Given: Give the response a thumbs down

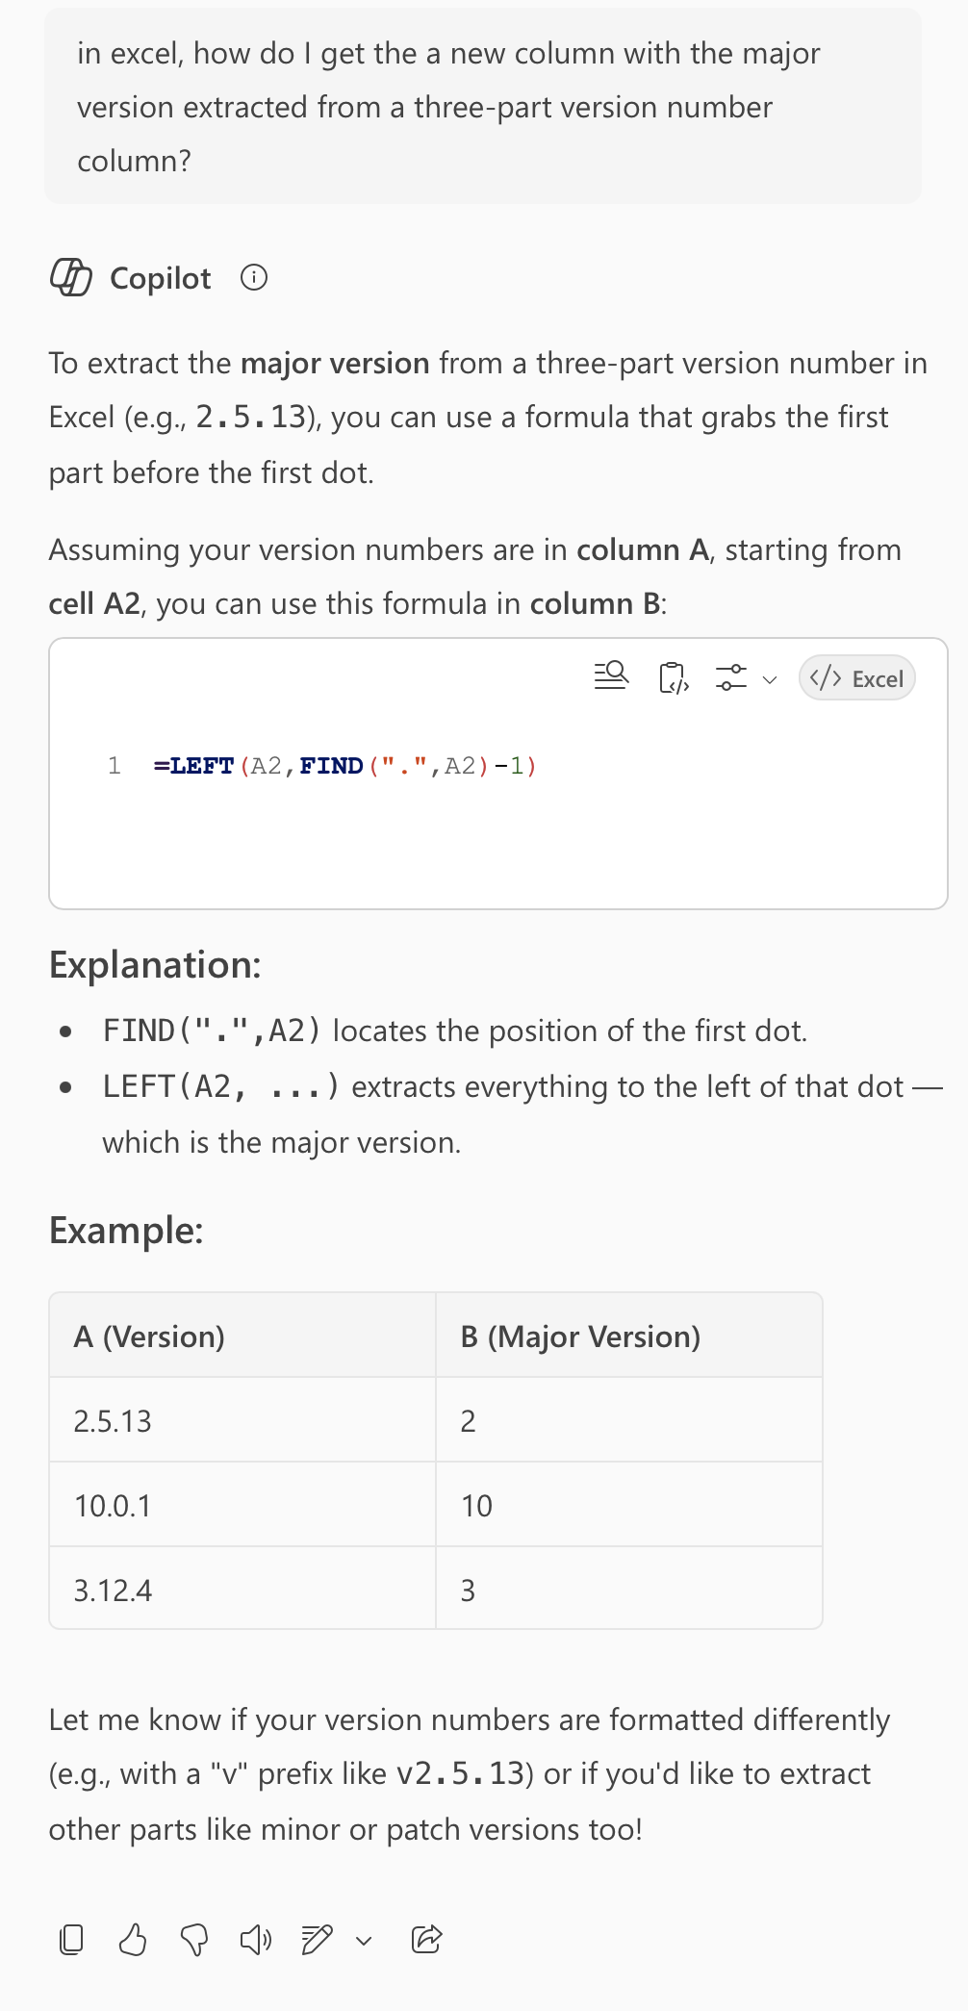Looking at the screenshot, I should click(x=195, y=1941).
